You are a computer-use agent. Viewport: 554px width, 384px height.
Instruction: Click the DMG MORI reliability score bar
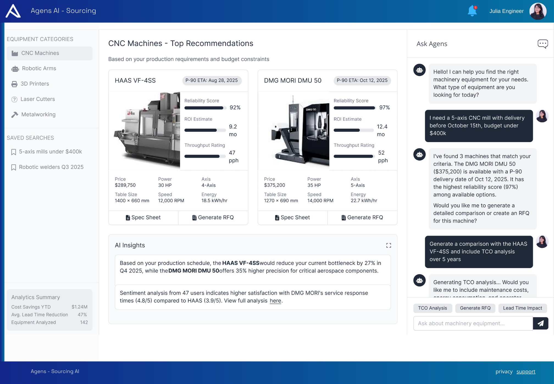tap(354, 108)
